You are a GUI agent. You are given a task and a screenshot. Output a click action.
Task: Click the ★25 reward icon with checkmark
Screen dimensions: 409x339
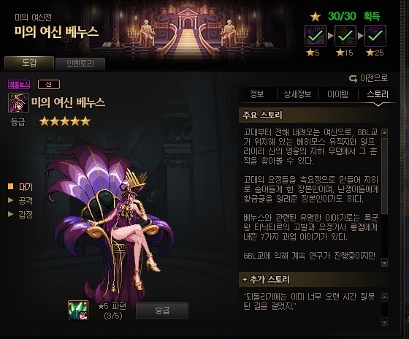coord(375,36)
